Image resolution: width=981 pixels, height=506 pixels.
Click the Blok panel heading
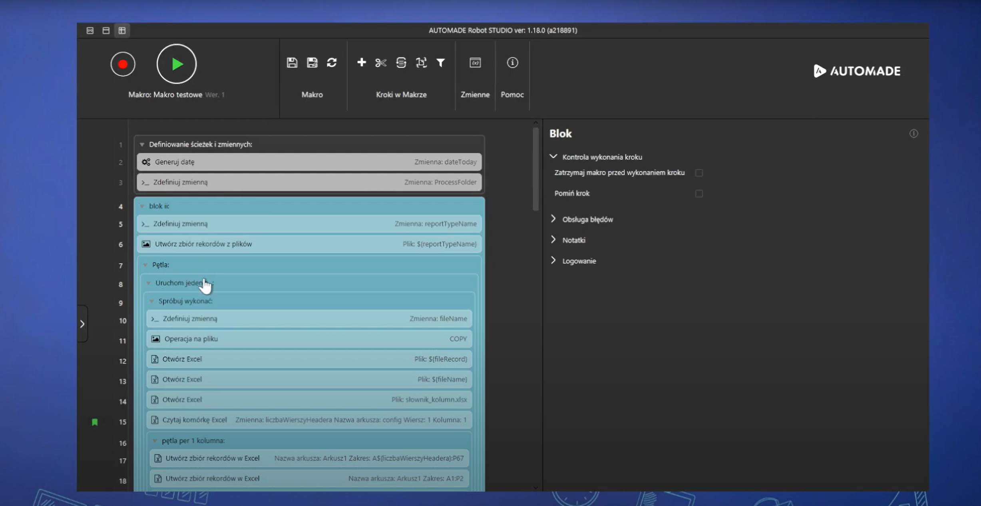point(561,133)
